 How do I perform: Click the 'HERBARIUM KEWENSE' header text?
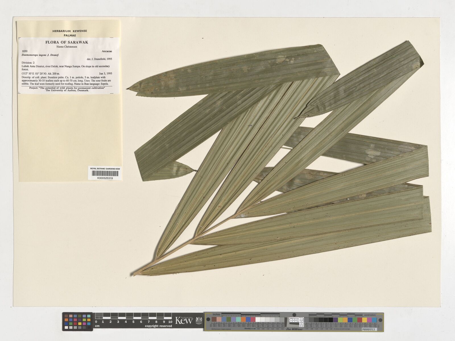(x=70, y=31)
